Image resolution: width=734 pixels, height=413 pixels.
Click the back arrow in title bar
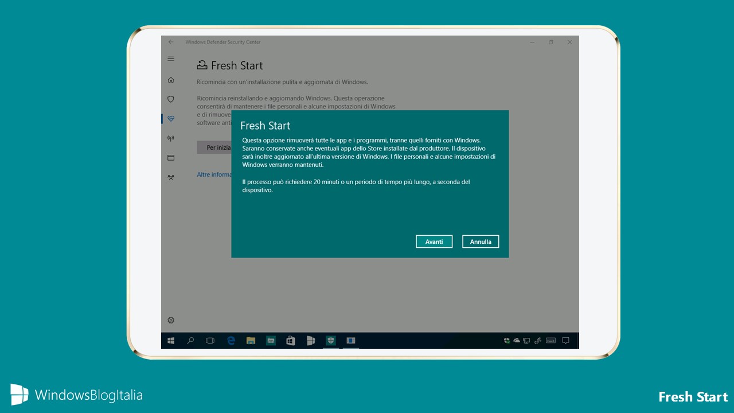tap(171, 42)
